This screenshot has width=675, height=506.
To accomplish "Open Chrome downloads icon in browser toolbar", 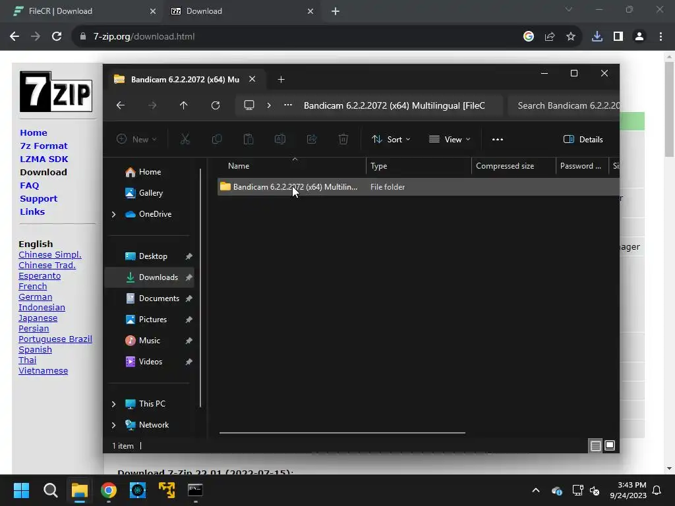I will (597, 37).
